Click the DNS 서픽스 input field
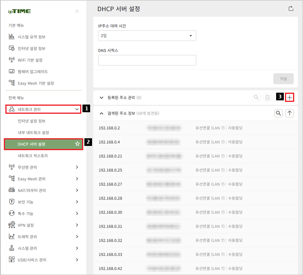This screenshot has height=275, width=303. click(147, 60)
